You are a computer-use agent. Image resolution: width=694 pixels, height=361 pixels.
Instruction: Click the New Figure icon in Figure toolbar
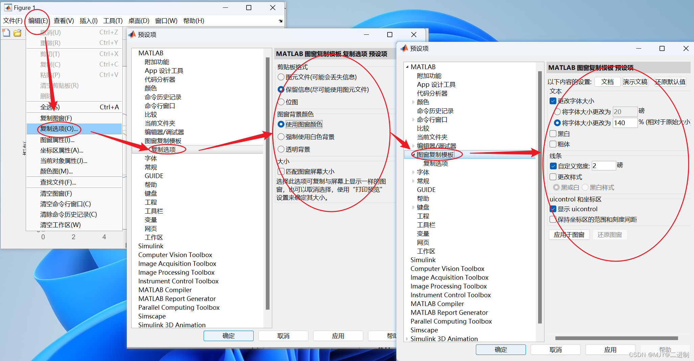pyautogui.click(x=6, y=33)
